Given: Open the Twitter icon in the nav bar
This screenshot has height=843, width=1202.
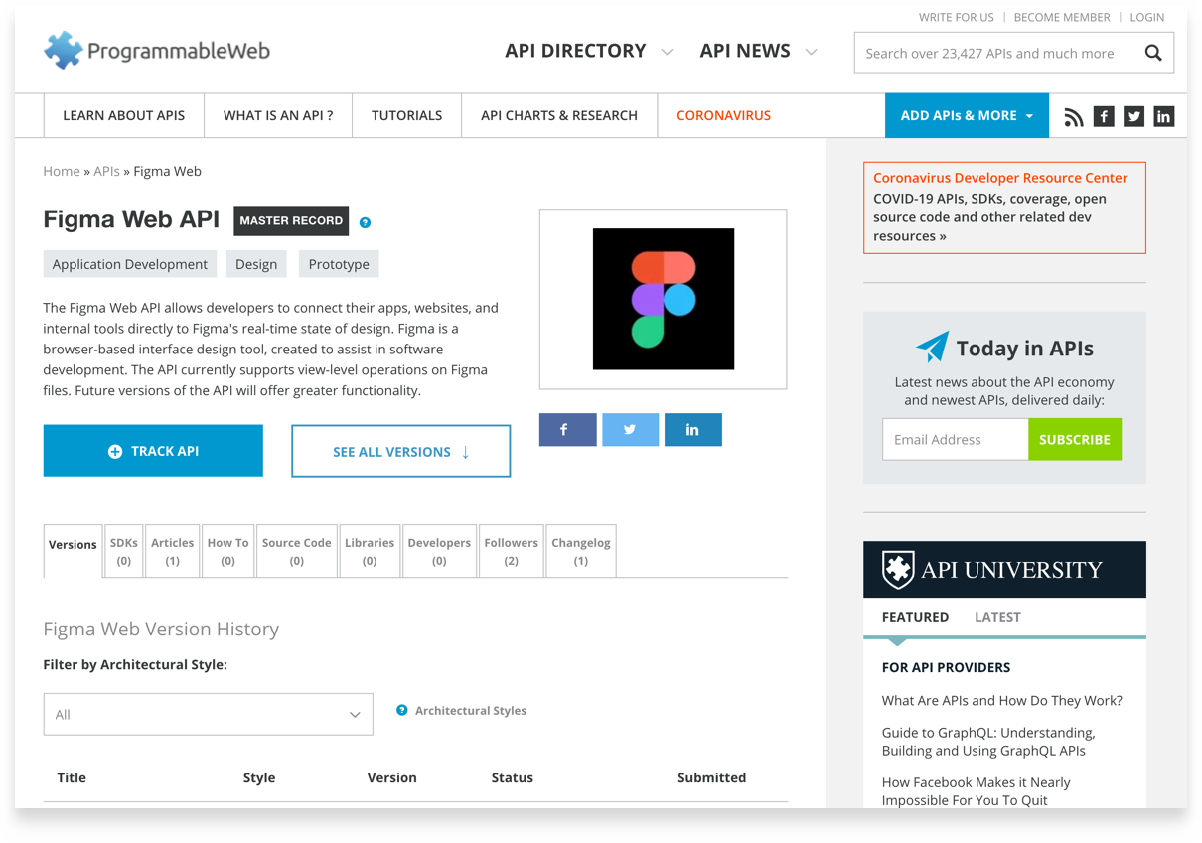Looking at the screenshot, I should [1133, 116].
